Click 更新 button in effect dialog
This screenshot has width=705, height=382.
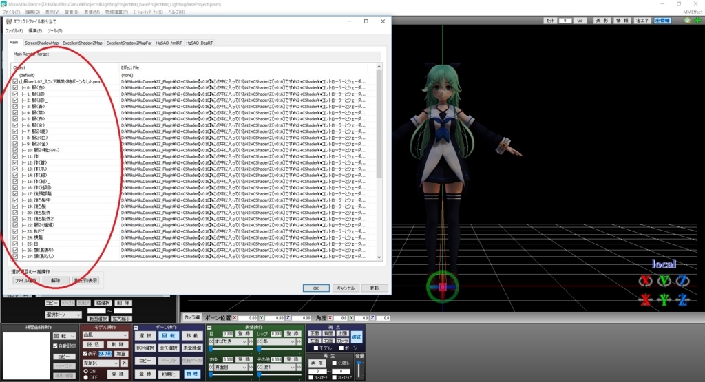click(375, 288)
